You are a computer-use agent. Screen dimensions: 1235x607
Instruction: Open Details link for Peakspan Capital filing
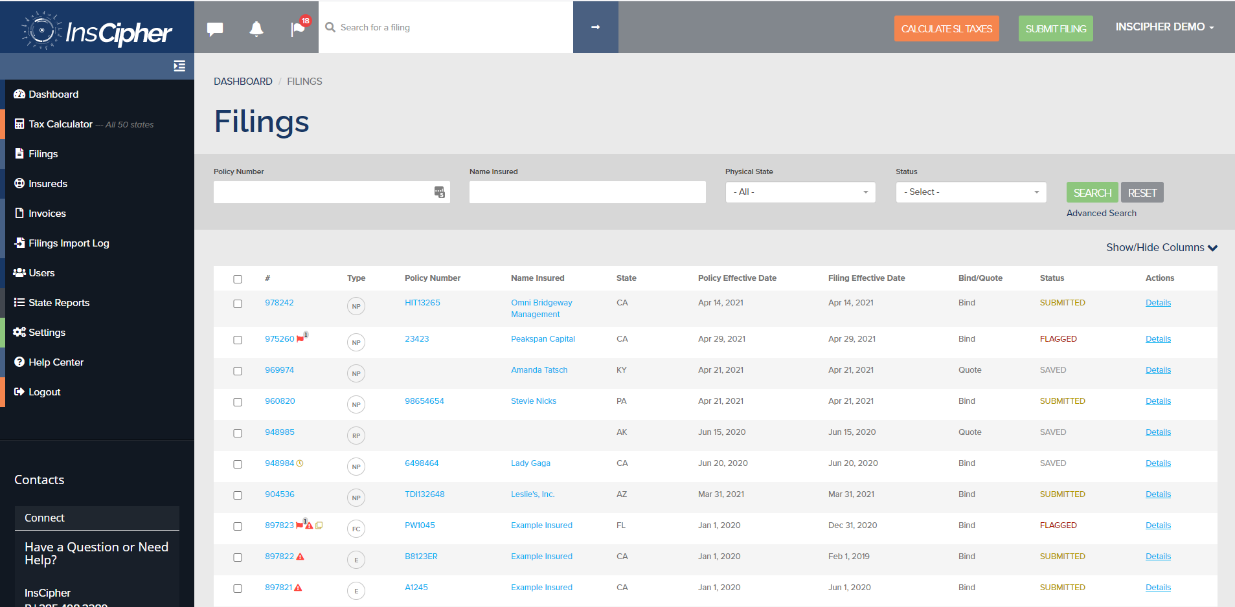[1158, 339]
